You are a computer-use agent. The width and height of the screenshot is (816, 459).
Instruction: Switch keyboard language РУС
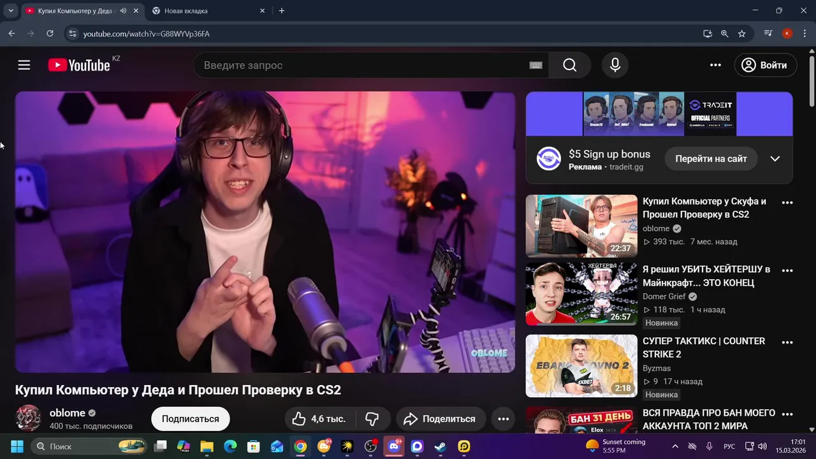729,446
